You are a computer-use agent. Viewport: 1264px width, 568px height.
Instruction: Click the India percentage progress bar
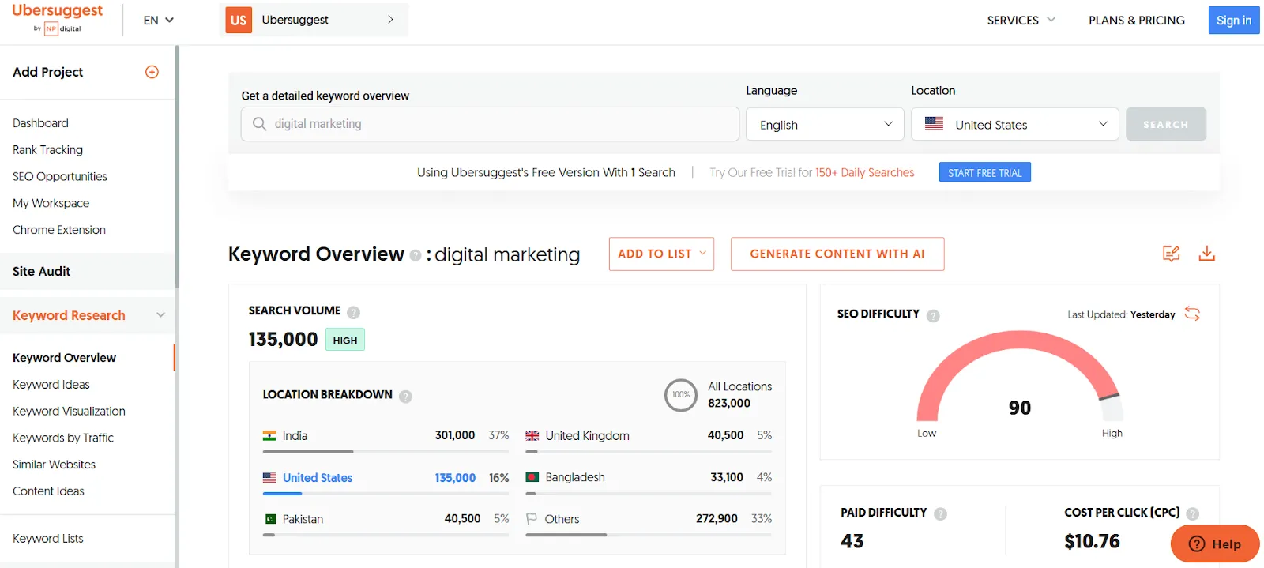point(386,451)
